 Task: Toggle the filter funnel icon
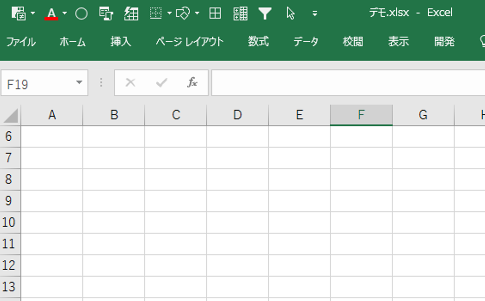[x=265, y=13]
